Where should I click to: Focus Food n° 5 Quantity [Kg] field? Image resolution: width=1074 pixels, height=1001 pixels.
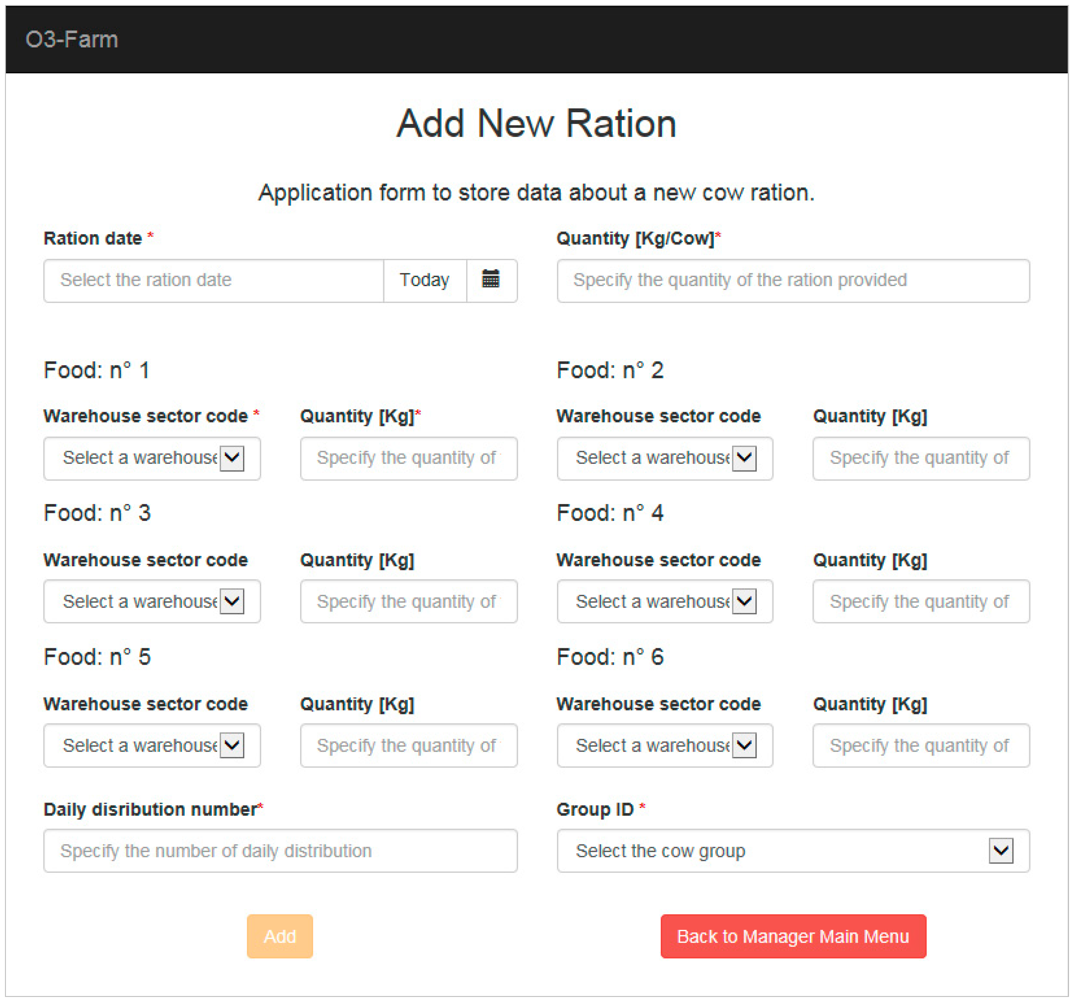pyautogui.click(x=408, y=745)
